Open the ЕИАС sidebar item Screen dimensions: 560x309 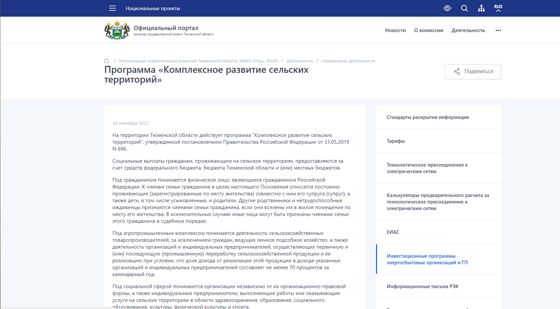438,232
